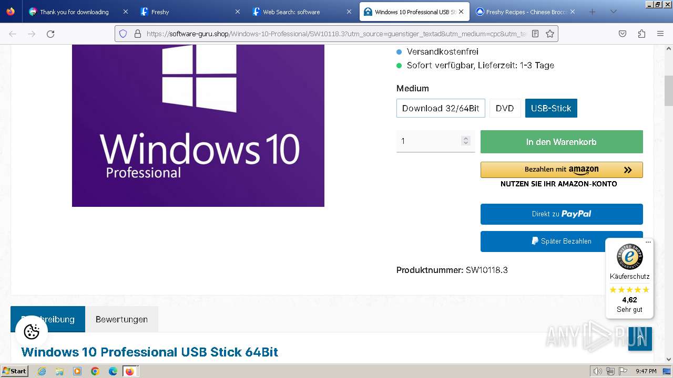673x378 pixels.
Task: Reload the current page
Action: coord(50,34)
